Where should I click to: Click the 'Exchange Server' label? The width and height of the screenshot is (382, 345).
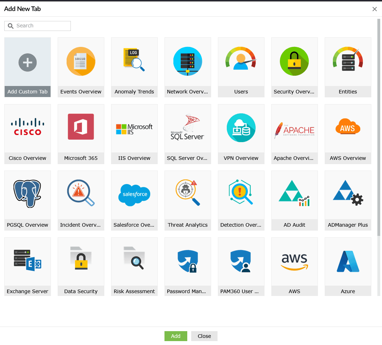(x=27, y=291)
